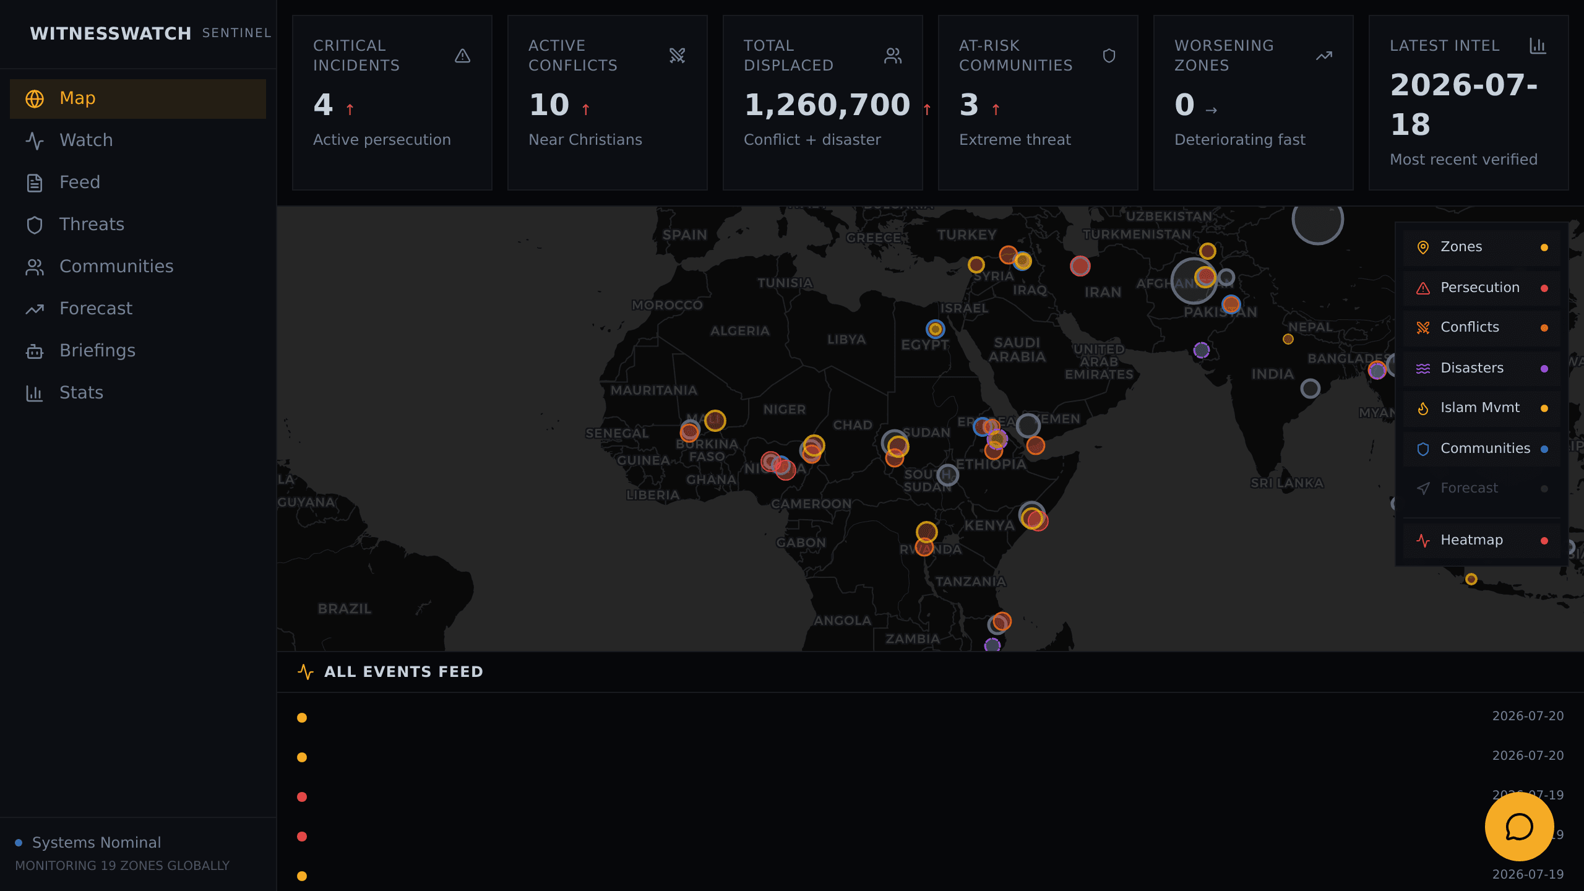The height and width of the screenshot is (891, 1584).
Task: Open the Watch page in sidebar
Action: click(x=137, y=140)
